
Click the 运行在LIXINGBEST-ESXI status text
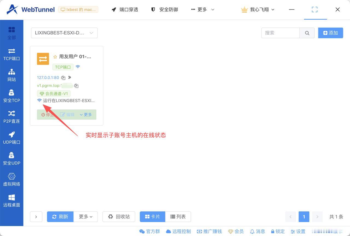(69, 100)
